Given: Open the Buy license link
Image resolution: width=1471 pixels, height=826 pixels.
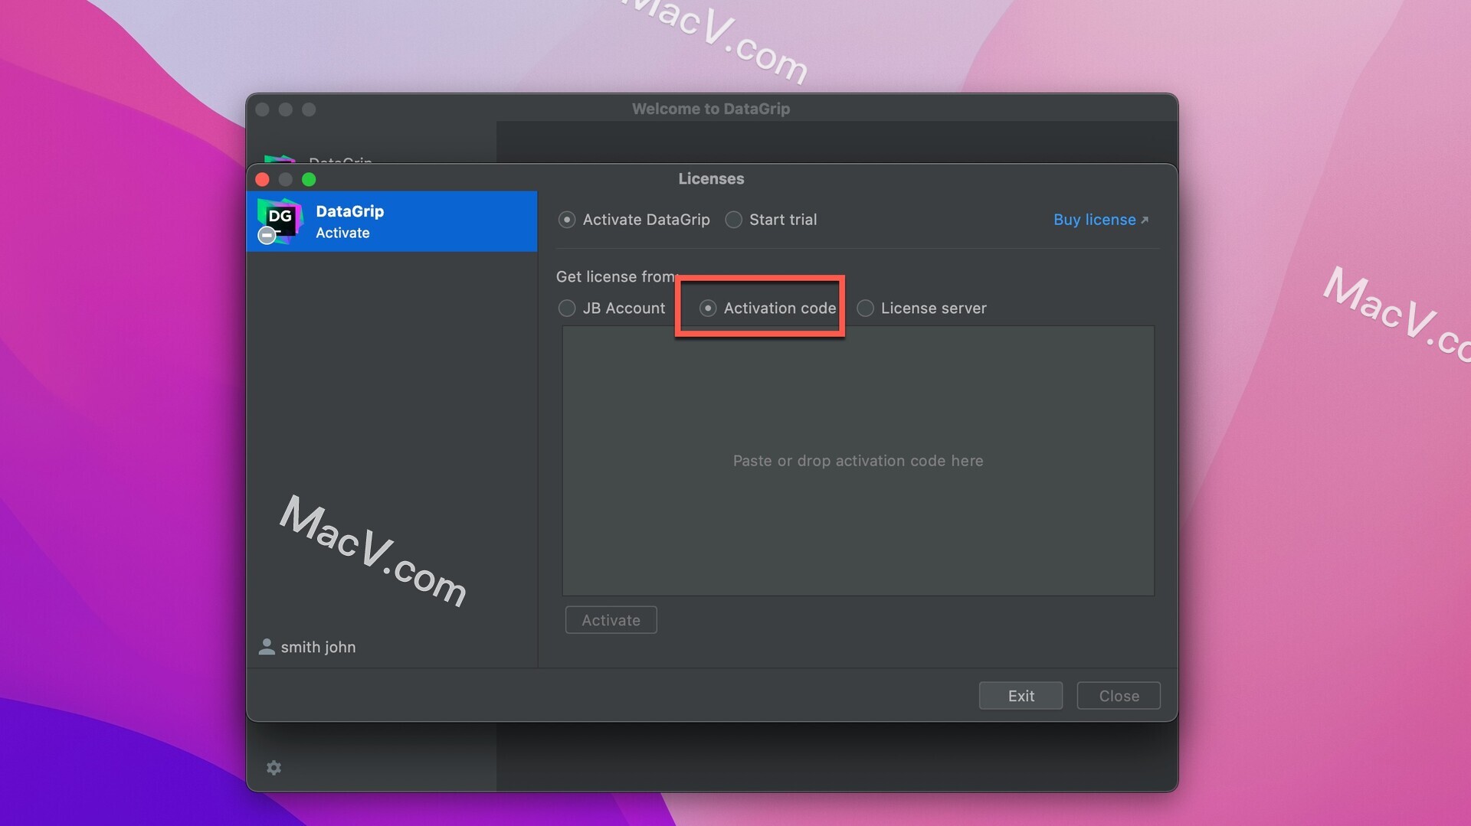Looking at the screenshot, I should click(x=1100, y=220).
